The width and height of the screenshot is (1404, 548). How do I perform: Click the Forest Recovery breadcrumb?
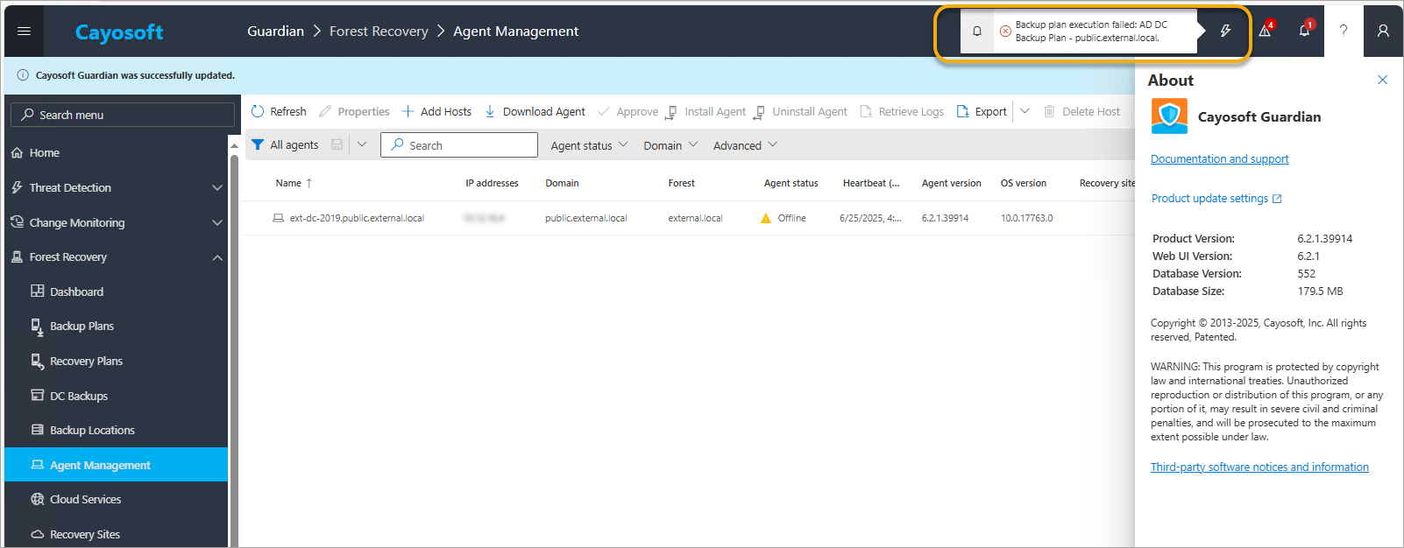(379, 32)
